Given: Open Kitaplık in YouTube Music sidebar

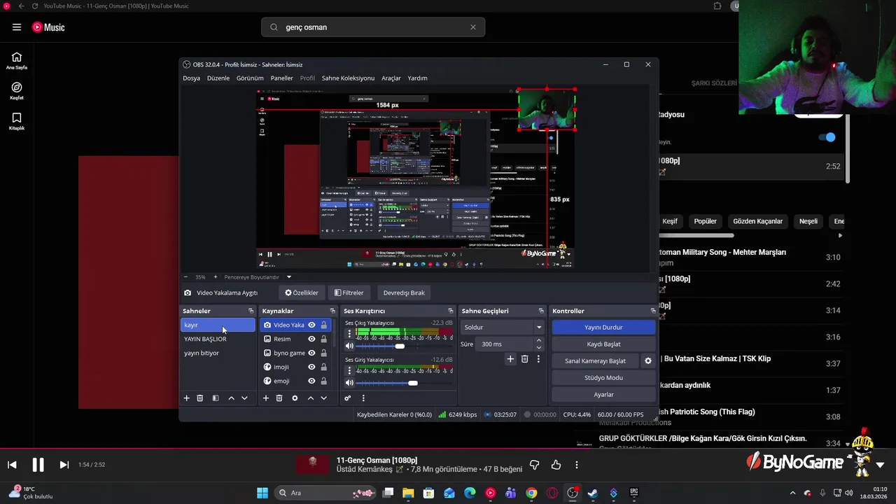Looking at the screenshot, I should tap(17, 121).
